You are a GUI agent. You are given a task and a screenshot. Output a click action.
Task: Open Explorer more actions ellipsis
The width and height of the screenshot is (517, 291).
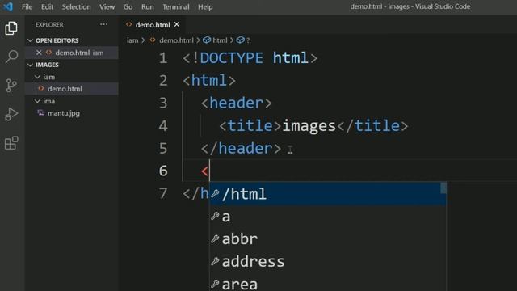(104, 24)
